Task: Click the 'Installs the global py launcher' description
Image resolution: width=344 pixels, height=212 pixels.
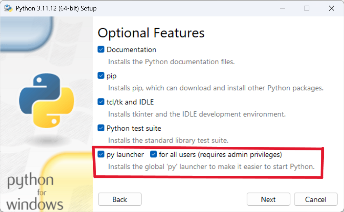Action: point(211,167)
